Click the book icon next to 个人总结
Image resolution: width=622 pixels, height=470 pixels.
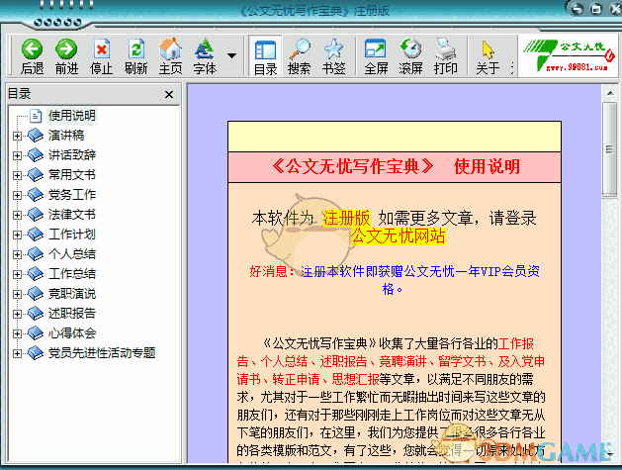pos(36,254)
